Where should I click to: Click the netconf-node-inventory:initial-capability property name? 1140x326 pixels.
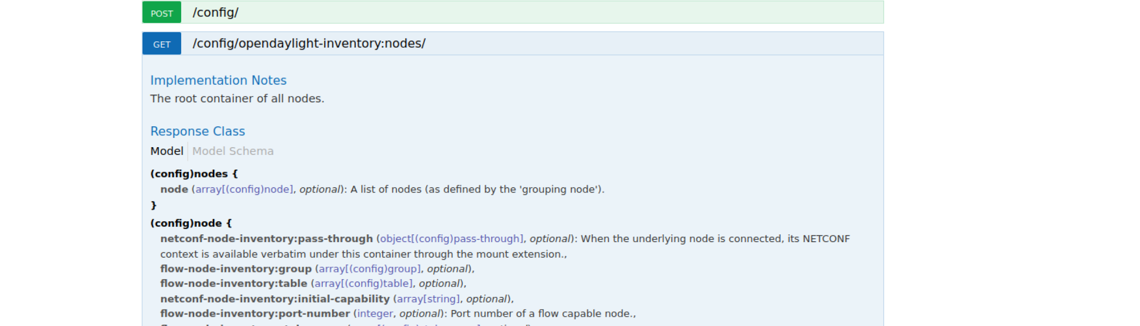[x=275, y=299]
